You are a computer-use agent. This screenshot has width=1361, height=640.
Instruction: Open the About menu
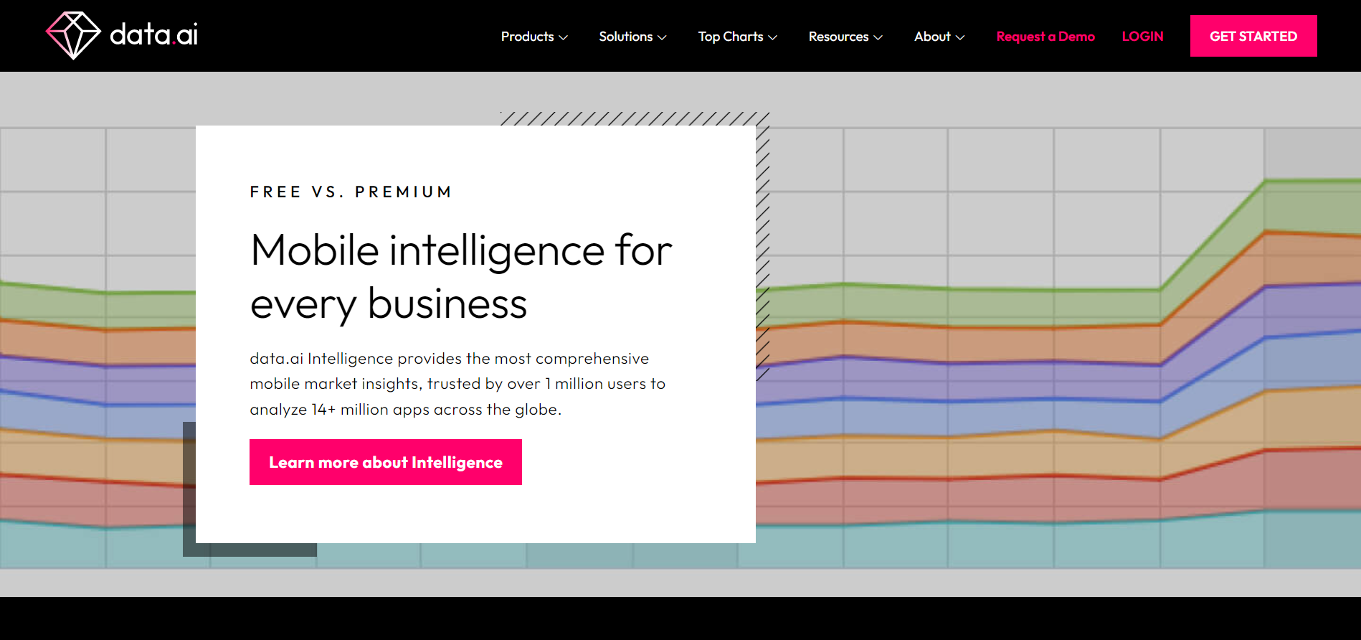pyautogui.click(x=932, y=37)
